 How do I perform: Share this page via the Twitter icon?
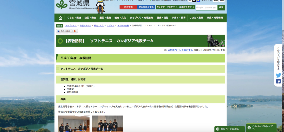(x=278, y=75)
